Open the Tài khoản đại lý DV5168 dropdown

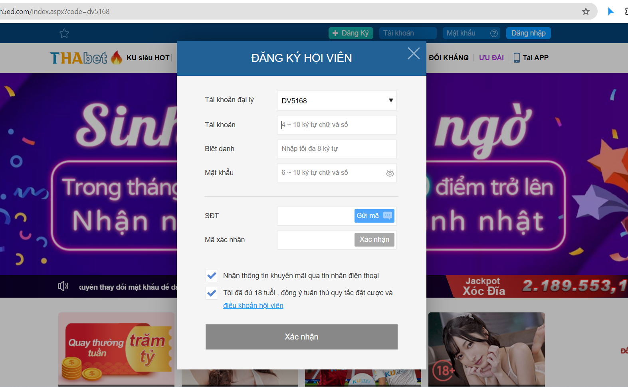[337, 101]
